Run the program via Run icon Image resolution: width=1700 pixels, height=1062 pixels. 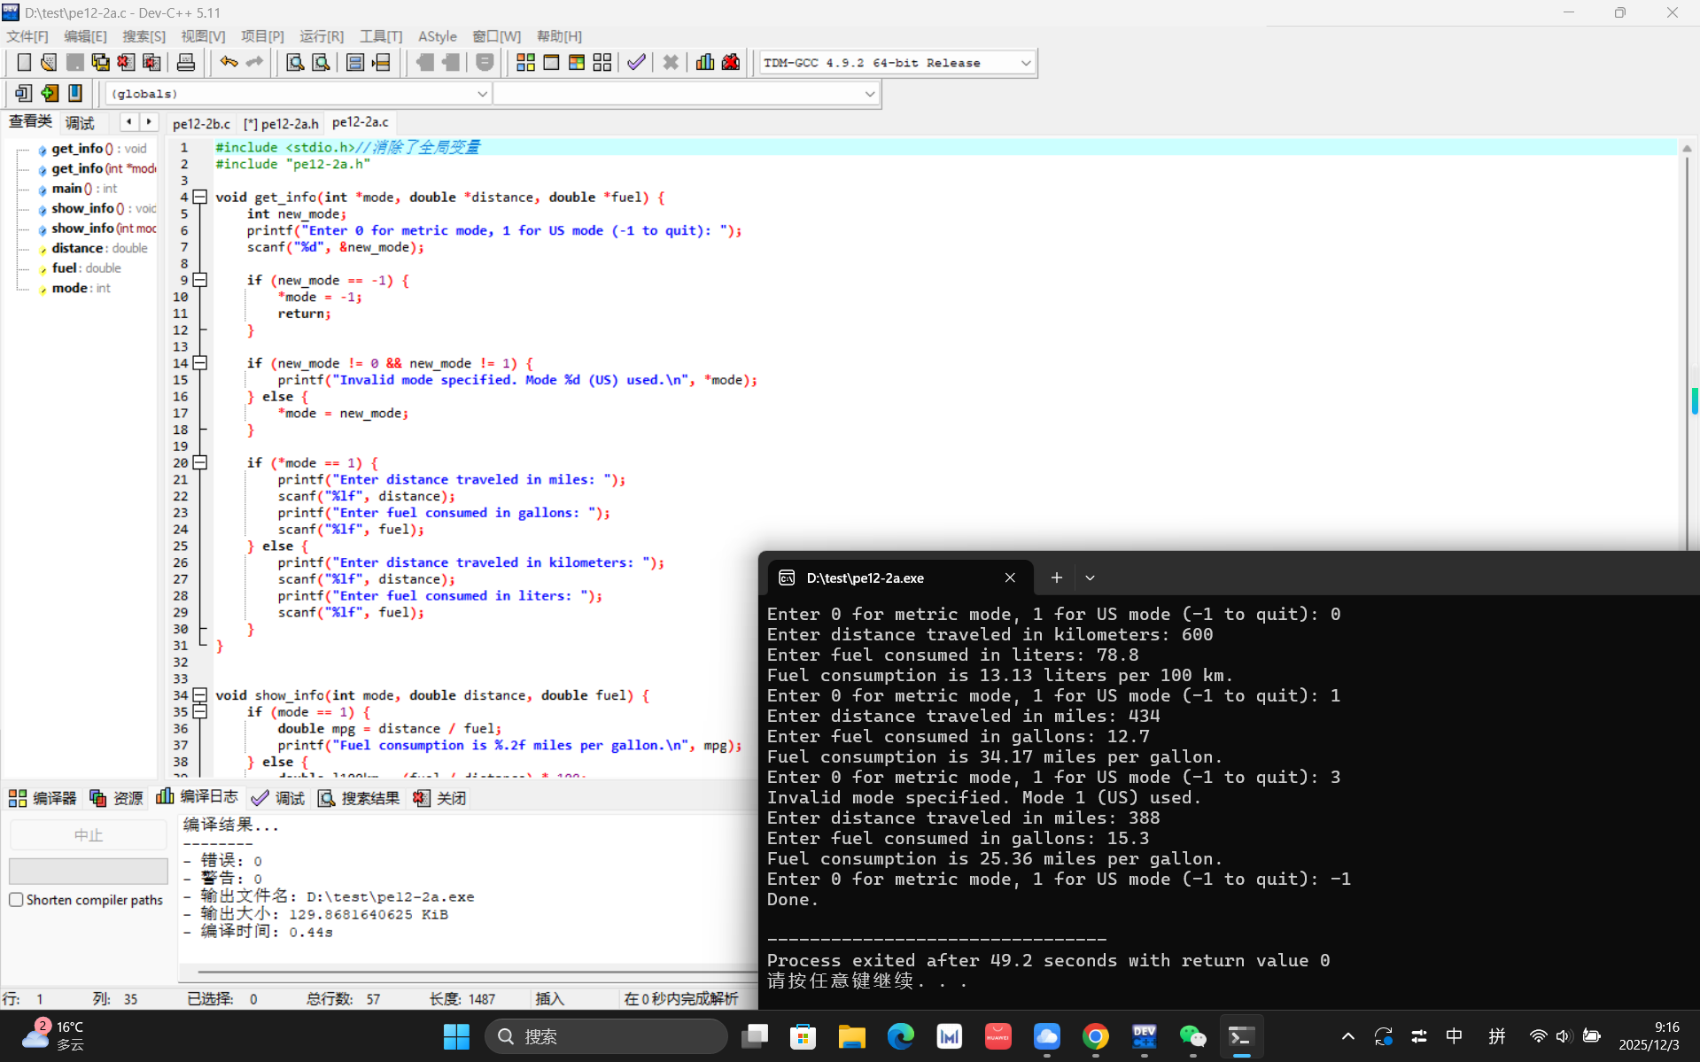coord(551,62)
